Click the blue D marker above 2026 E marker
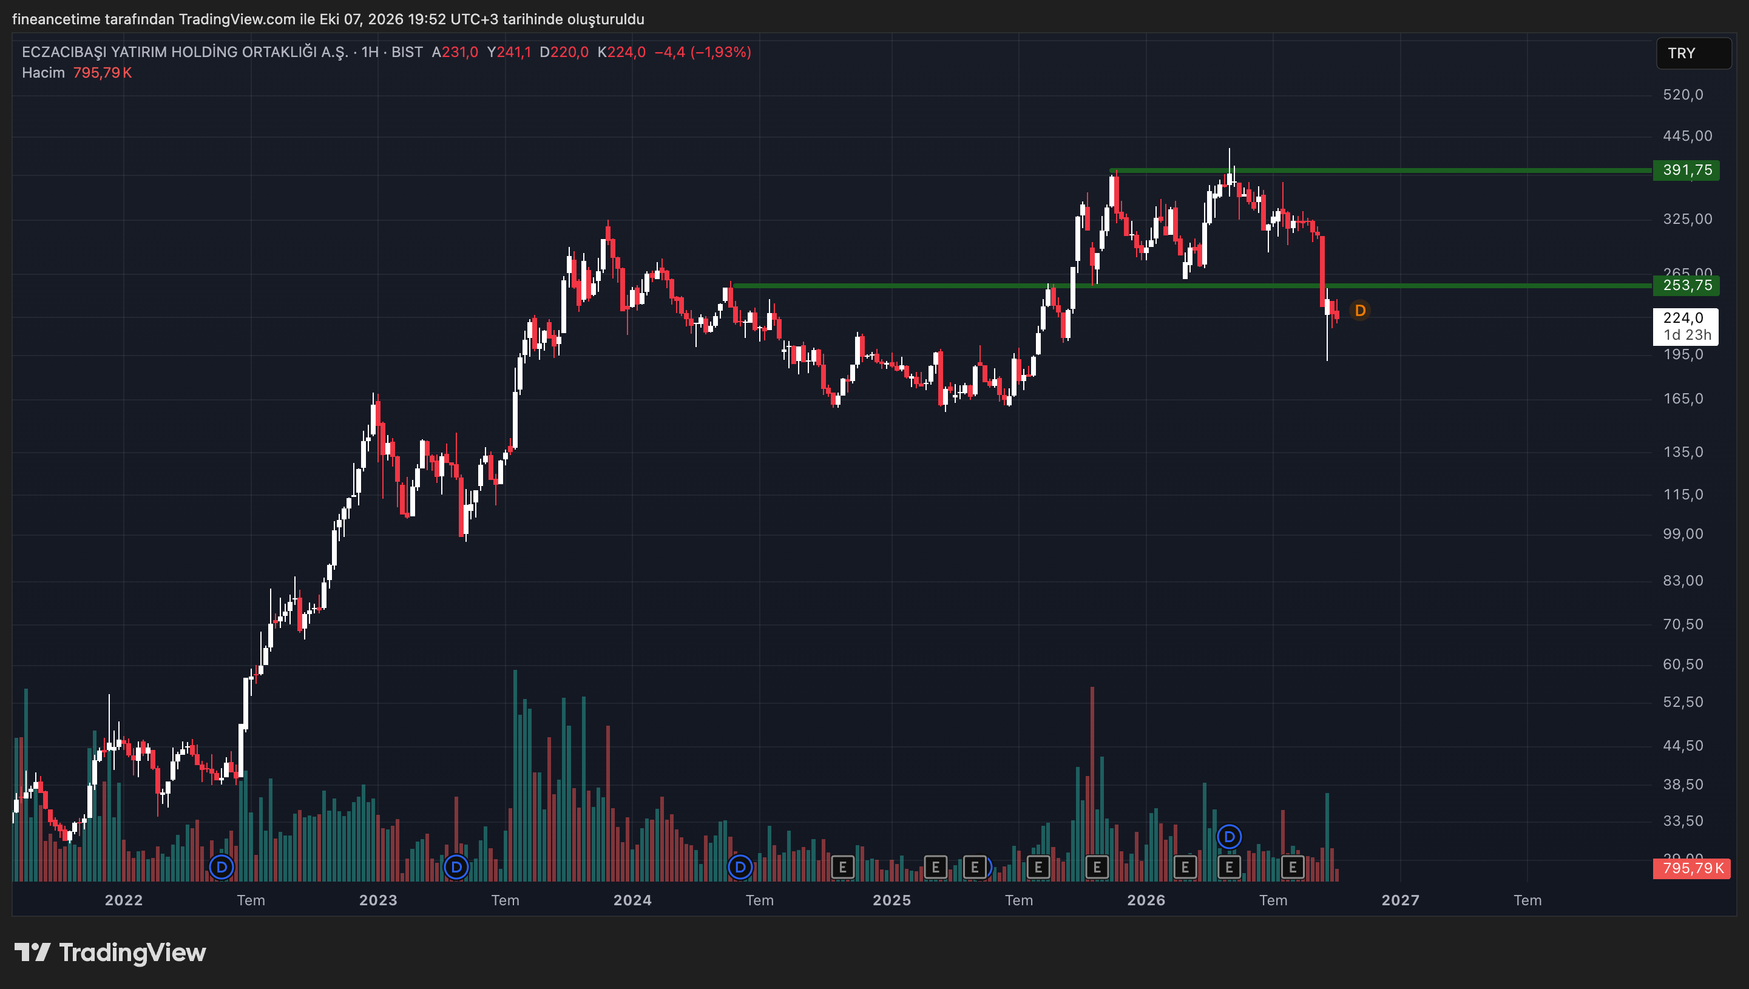Screen dimensions: 1749x989 click(1230, 837)
